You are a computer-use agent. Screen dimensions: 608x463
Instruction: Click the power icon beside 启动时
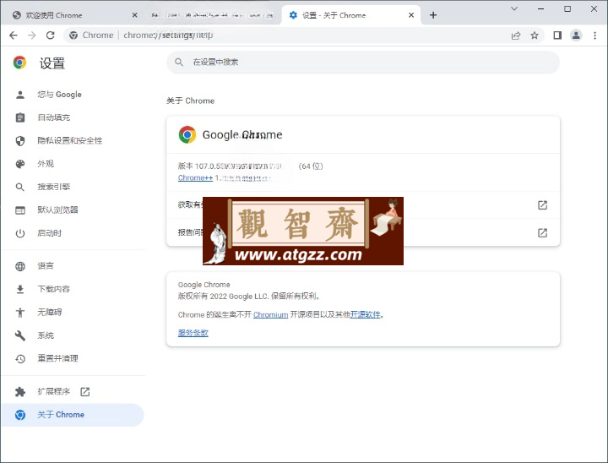click(x=20, y=233)
